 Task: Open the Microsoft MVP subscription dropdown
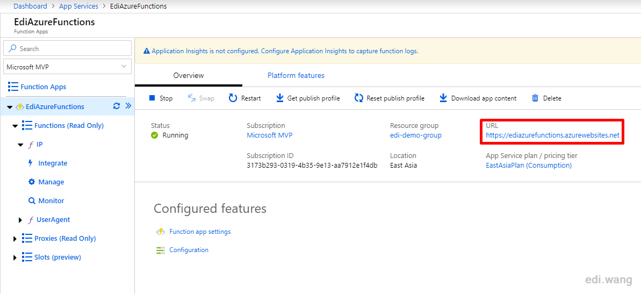[x=68, y=67]
